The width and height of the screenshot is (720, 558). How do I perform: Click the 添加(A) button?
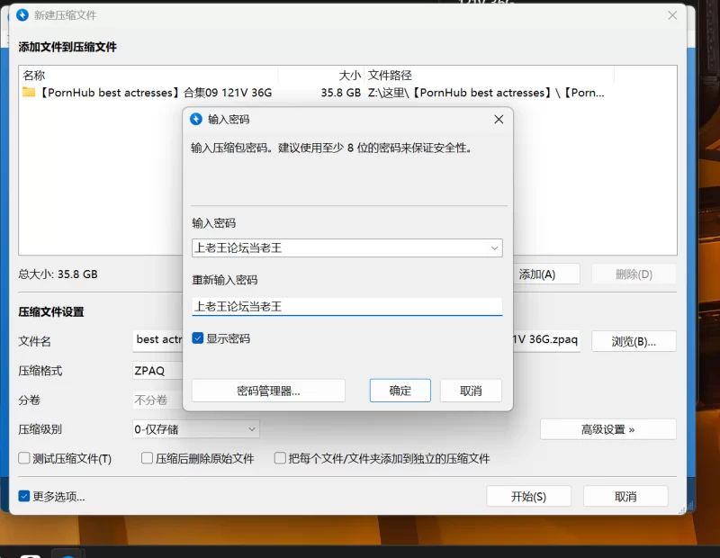pos(546,274)
